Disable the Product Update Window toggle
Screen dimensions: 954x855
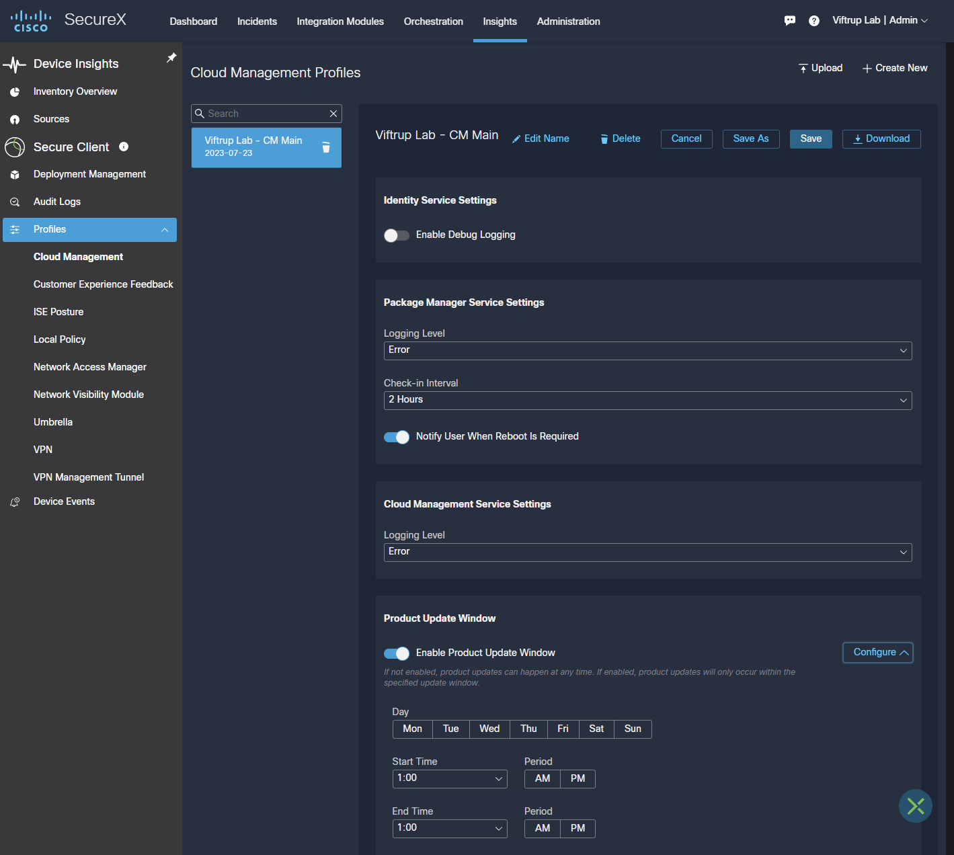396,653
